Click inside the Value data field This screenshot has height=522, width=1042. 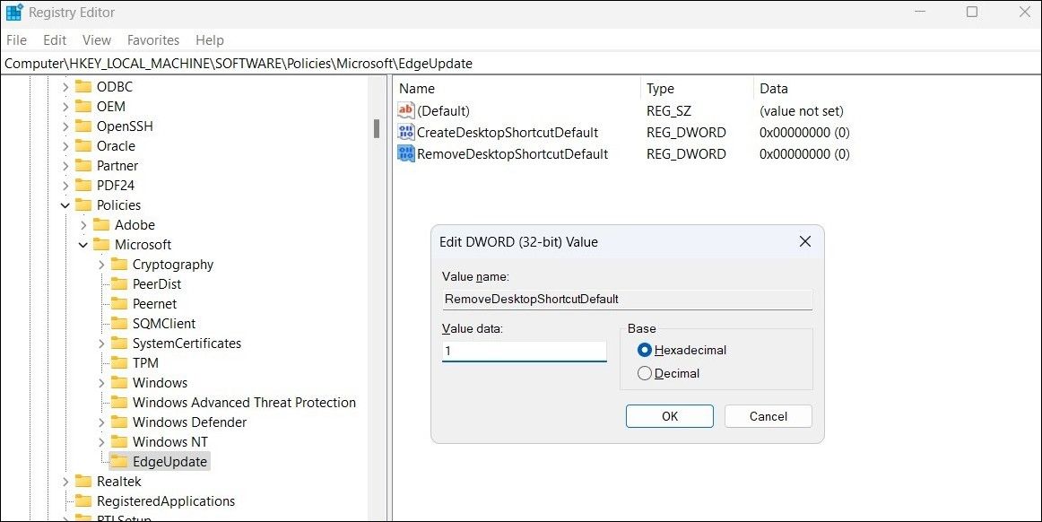click(524, 351)
